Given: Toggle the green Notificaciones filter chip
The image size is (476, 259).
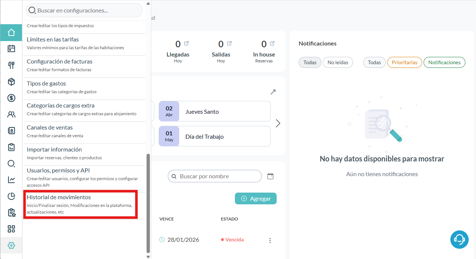Looking at the screenshot, I should [444, 62].
